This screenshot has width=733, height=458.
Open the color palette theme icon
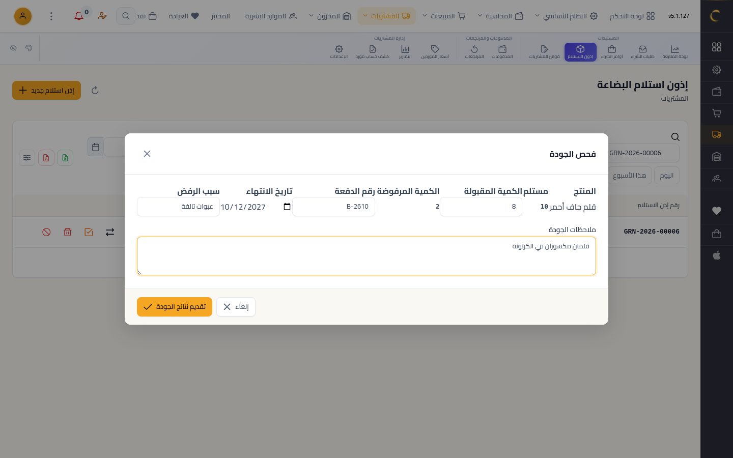29,48
